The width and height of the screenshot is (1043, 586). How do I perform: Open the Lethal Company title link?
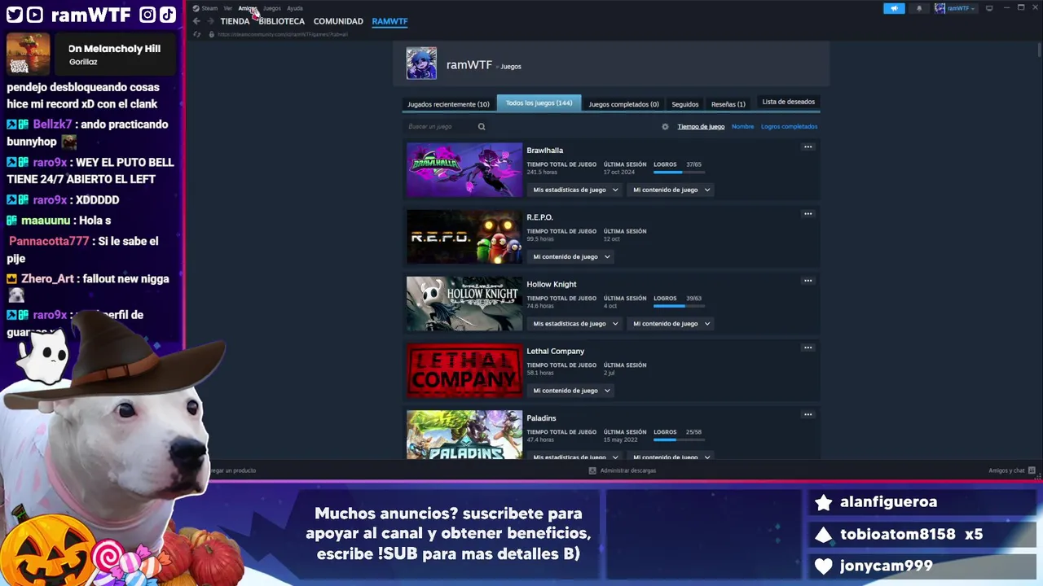(555, 351)
